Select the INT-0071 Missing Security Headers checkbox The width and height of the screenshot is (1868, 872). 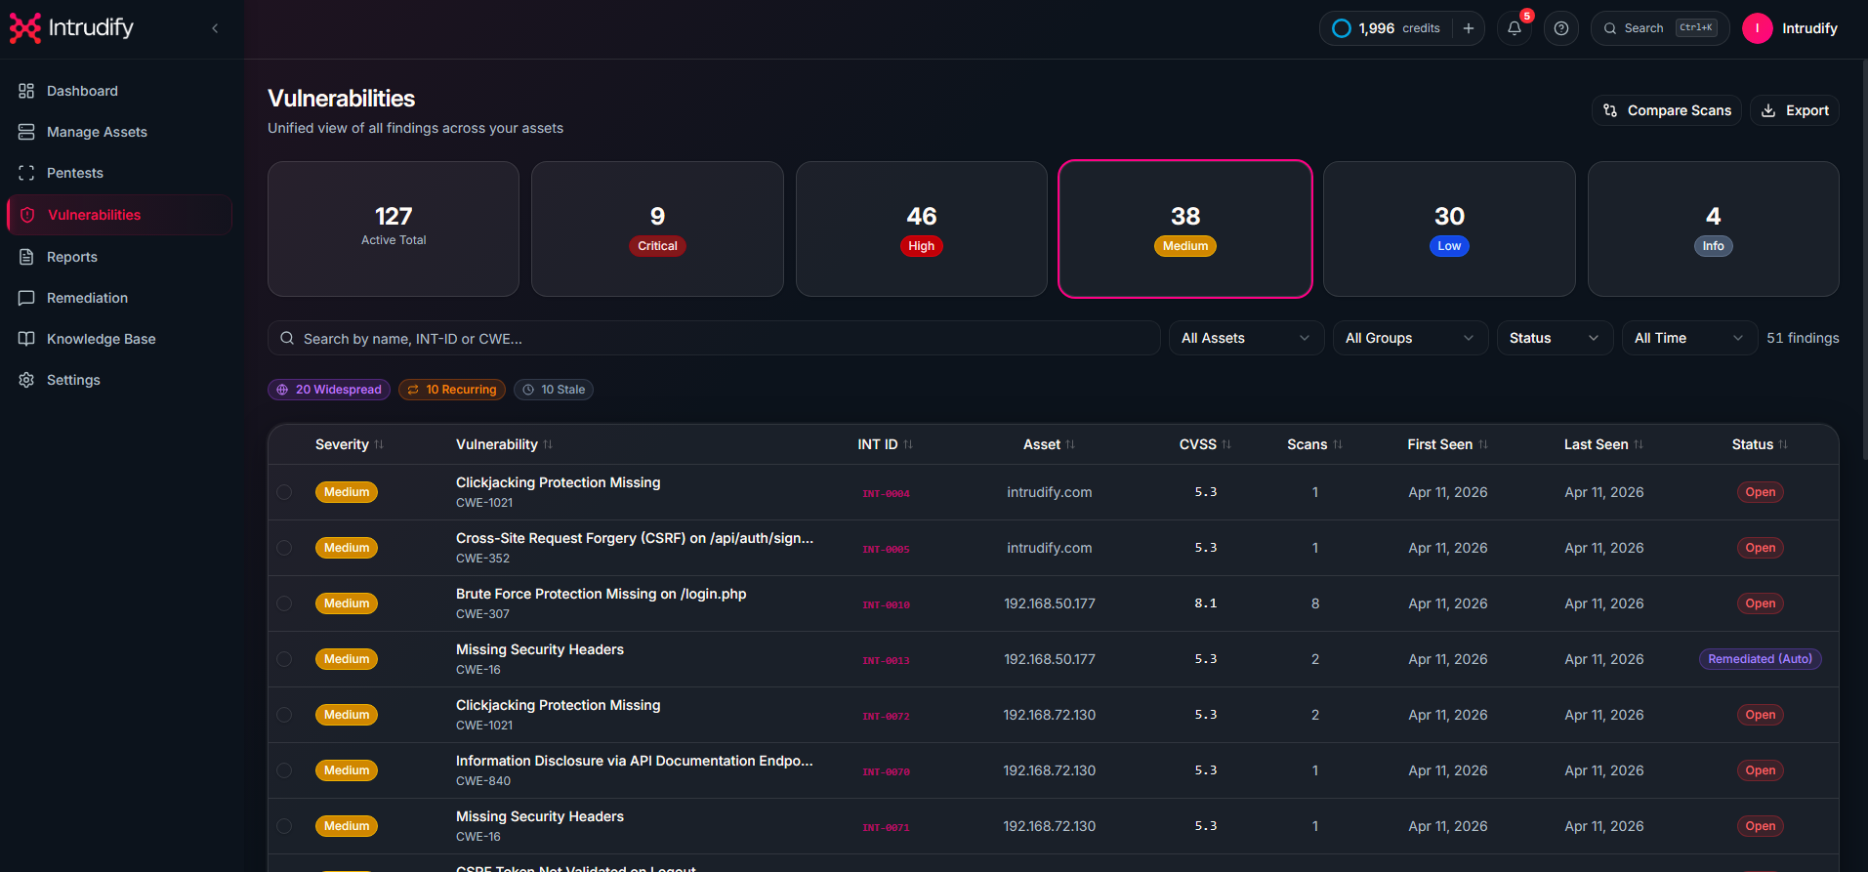coord(284,826)
